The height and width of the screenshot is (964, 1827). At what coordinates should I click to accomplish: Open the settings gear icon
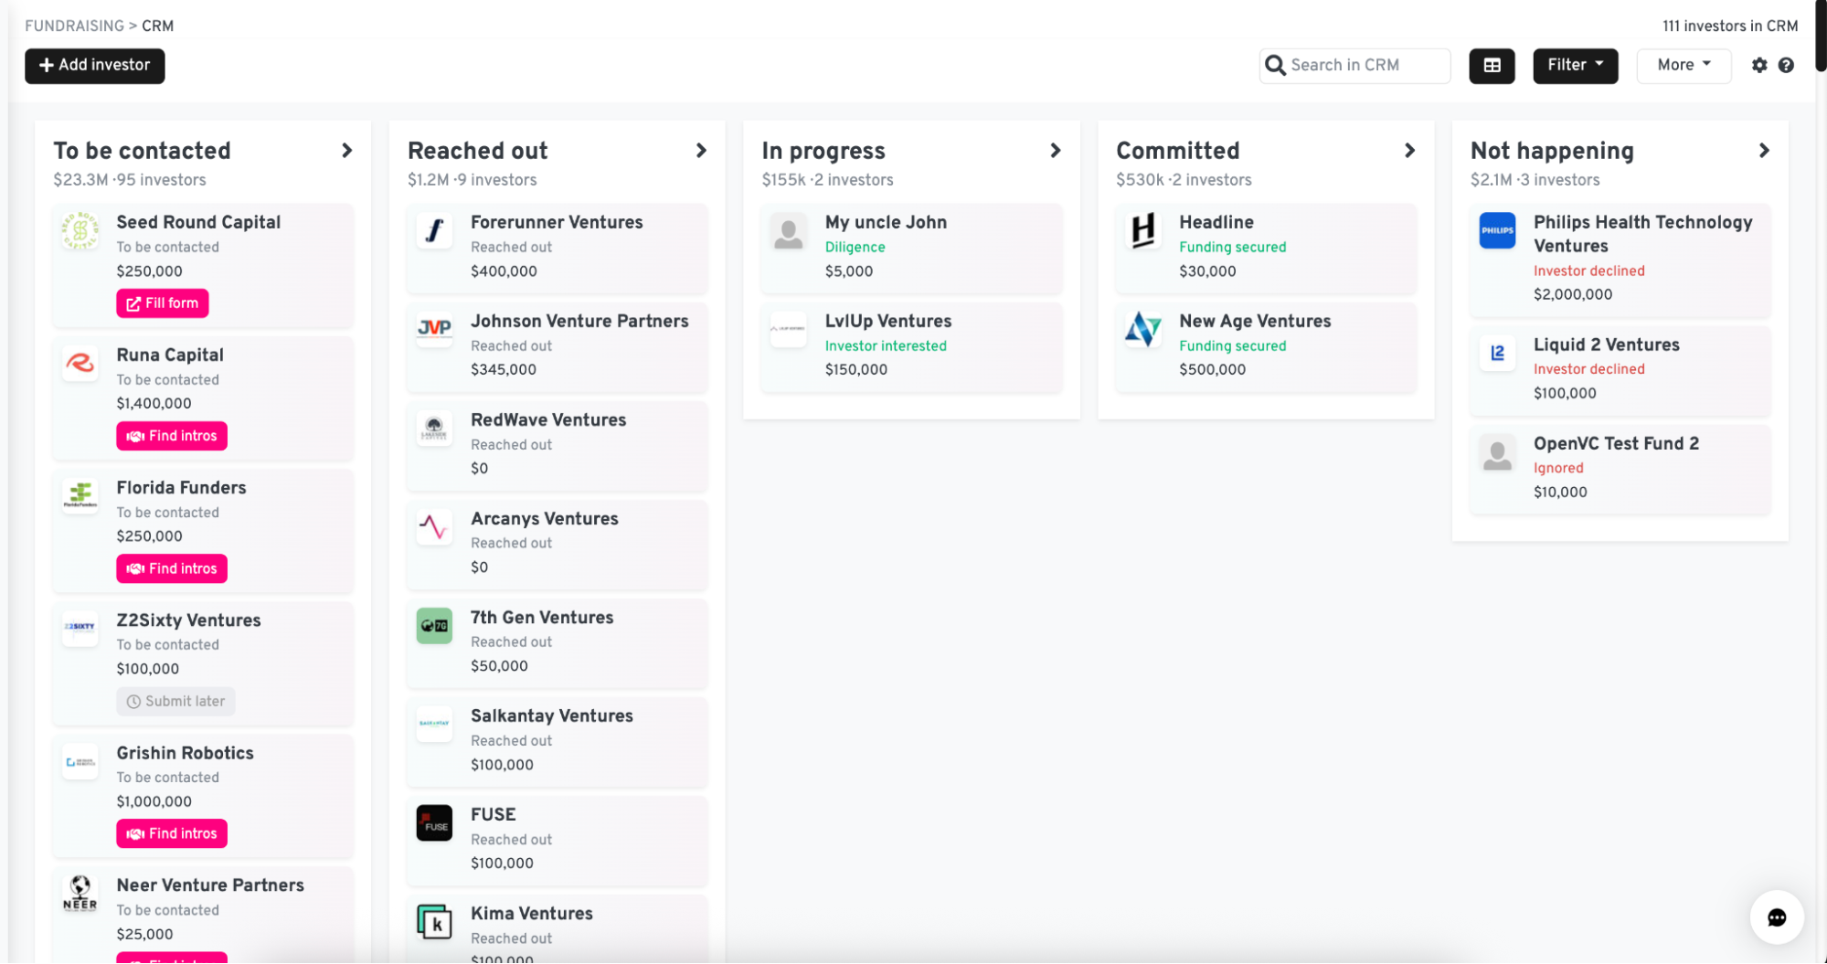pyautogui.click(x=1759, y=65)
